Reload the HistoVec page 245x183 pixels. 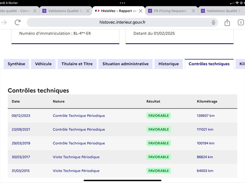coord(18,22)
